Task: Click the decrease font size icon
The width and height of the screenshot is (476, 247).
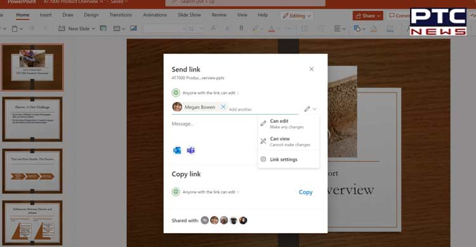Action: 227,28
